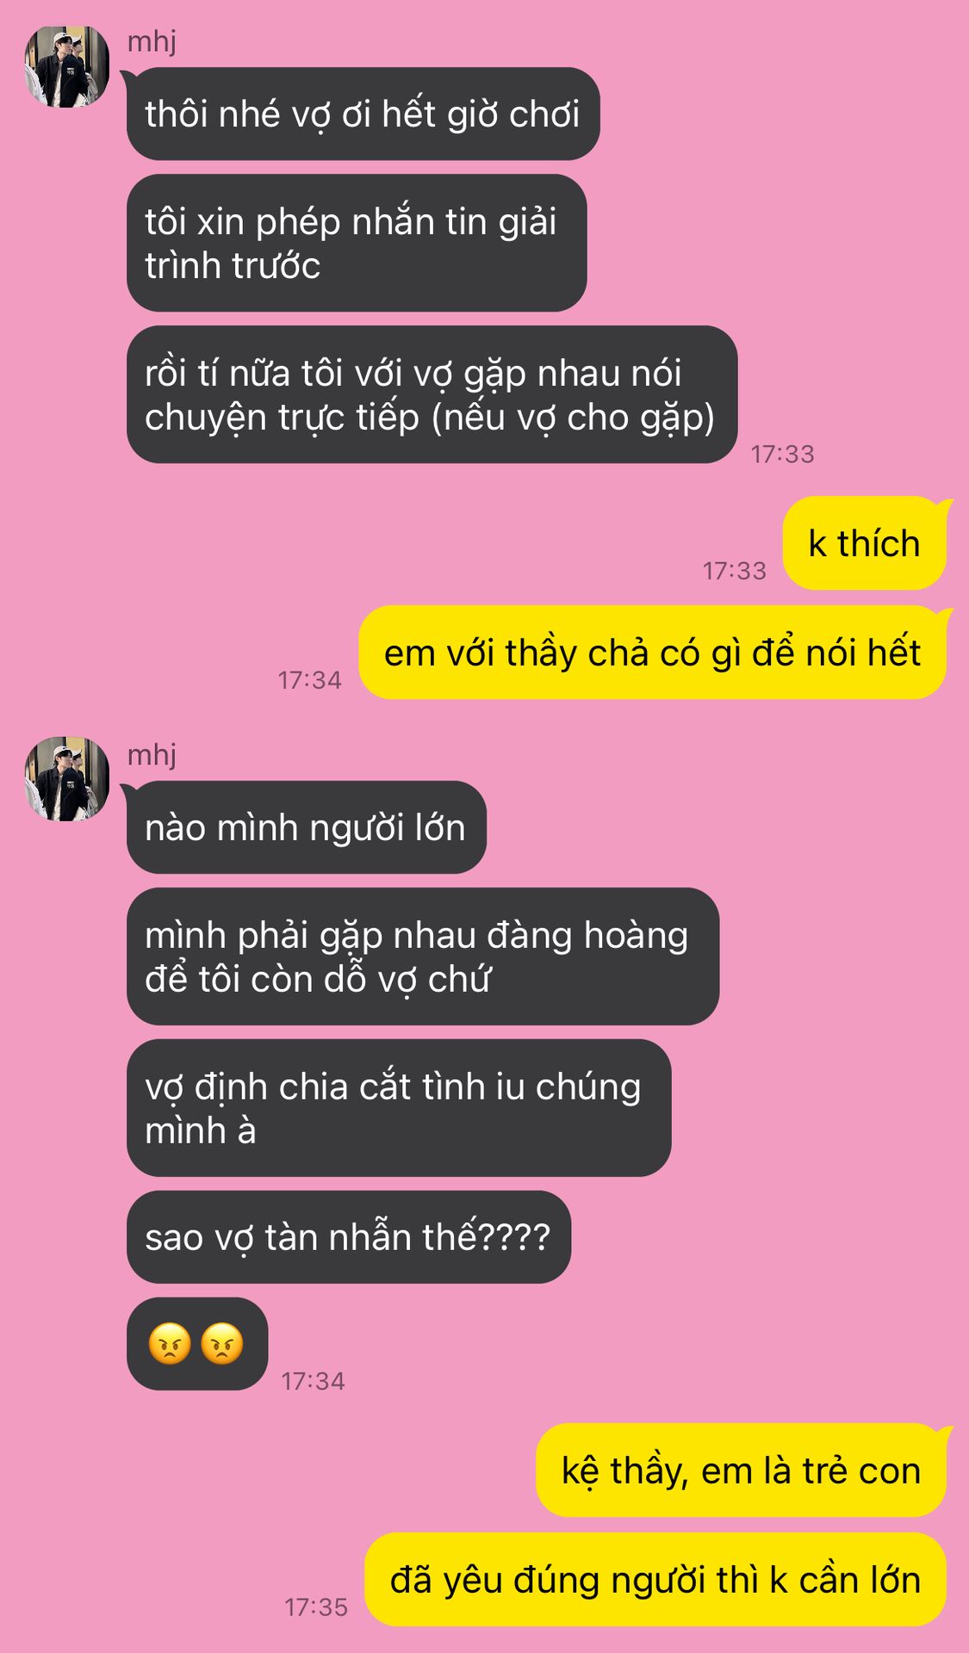Tap the 17:33 timestamp beside 'k thích'
Viewport: 969px width, 1653px height.
click(734, 571)
